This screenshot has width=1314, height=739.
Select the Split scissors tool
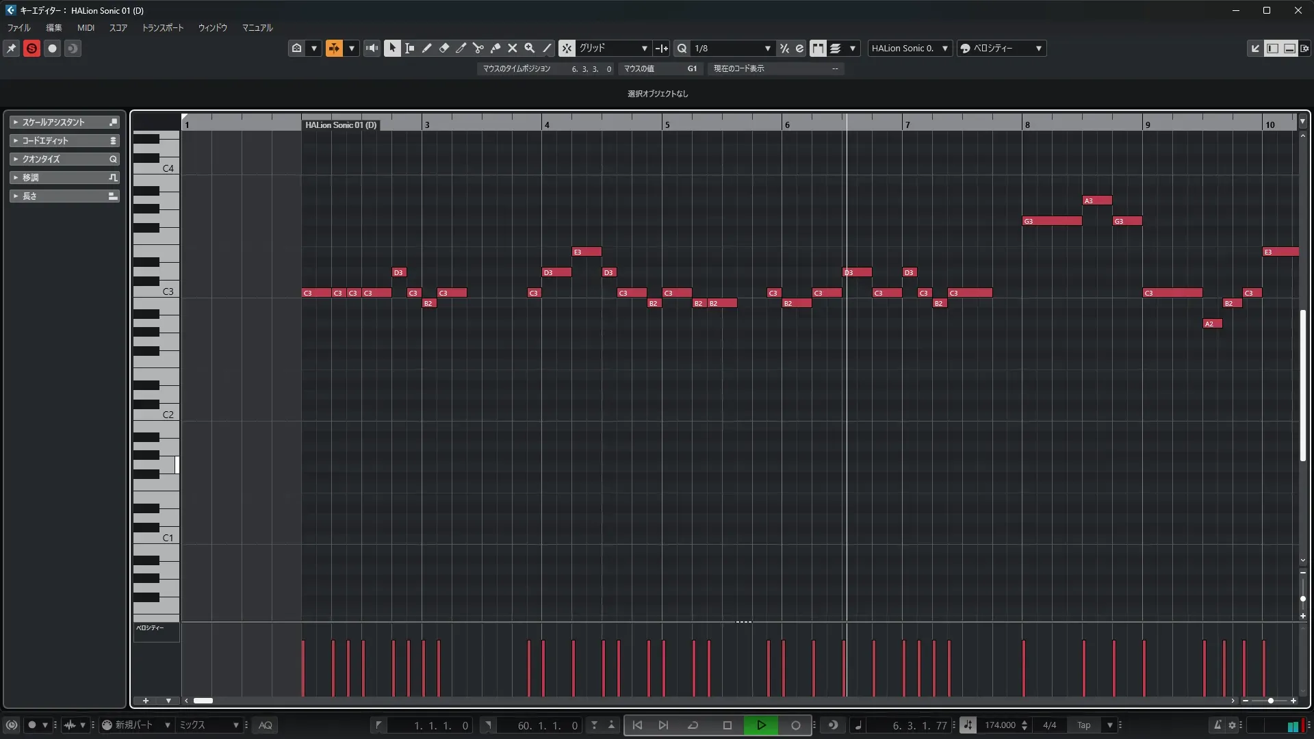pyautogui.click(x=478, y=48)
